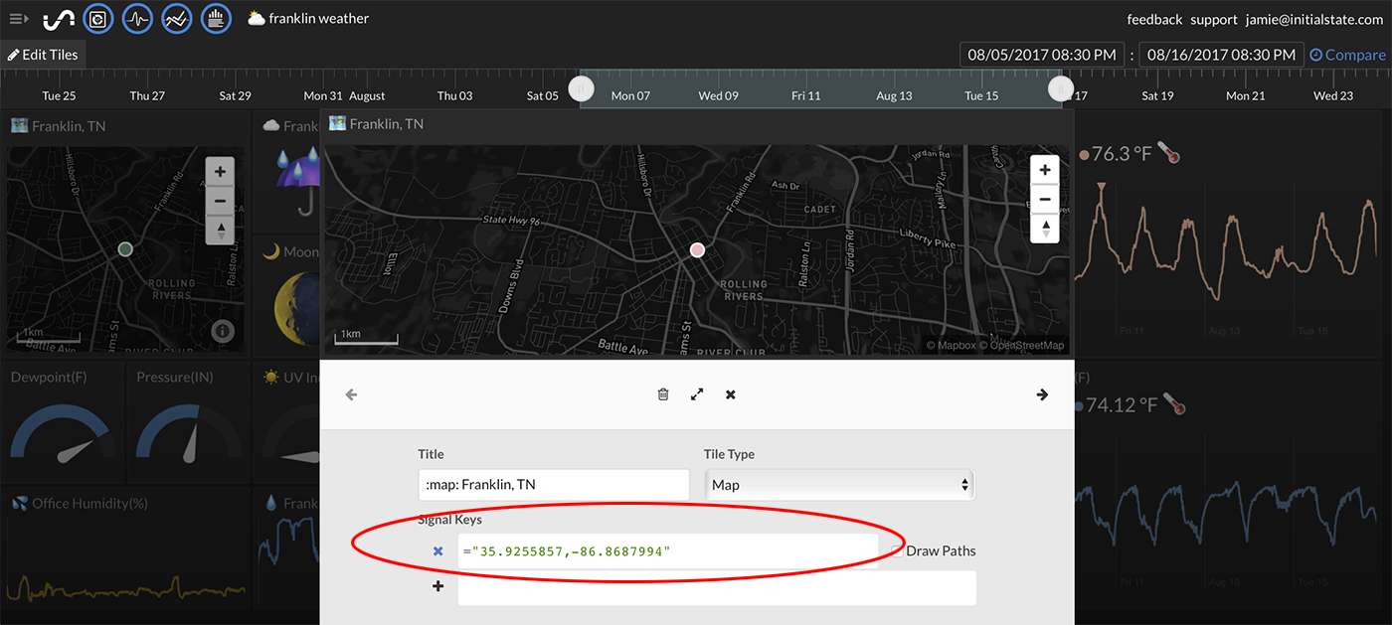Delete this tile with the trash icon
The height and width of the screenshot is (625, 1392).
tap(663, 394)
